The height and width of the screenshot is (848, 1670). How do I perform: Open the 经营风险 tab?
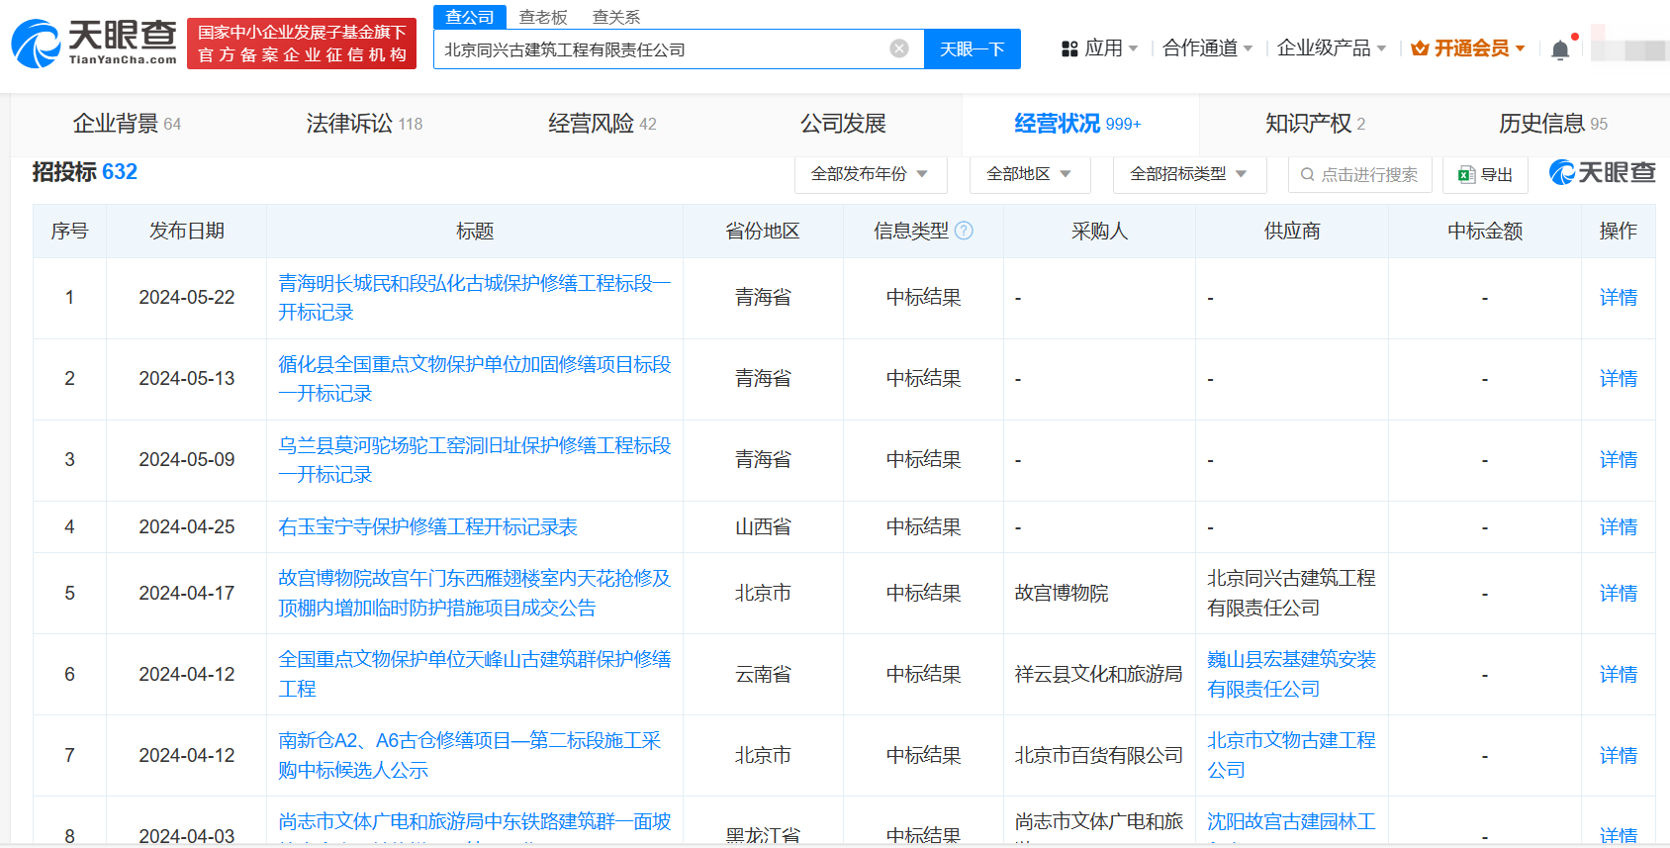[603, 124]
